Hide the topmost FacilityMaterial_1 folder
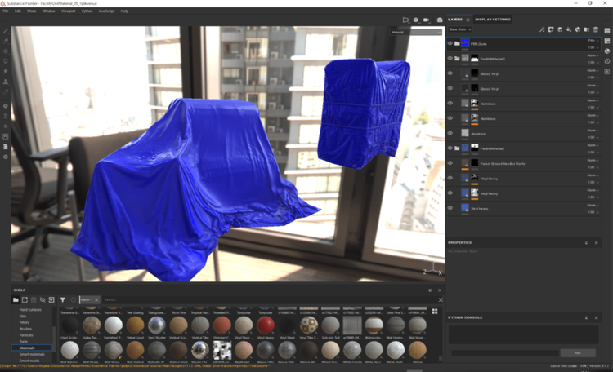This screenshot has height=372, width=613. (450, 59)
